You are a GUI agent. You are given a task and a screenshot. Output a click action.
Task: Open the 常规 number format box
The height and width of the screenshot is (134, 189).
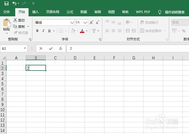click(180, 23)
